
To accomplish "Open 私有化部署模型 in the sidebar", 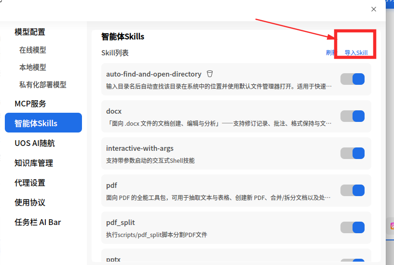I will [x=43, y=85].
